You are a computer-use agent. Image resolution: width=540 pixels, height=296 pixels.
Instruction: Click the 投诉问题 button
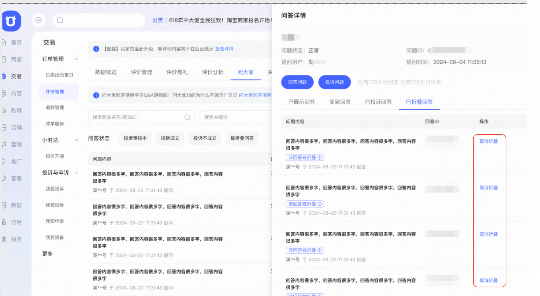[334, 82]
